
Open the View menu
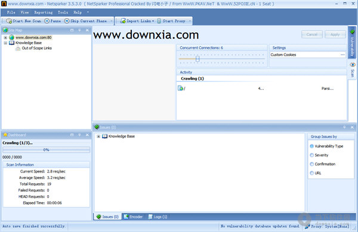pyautogui.click(x=24, y=12)
